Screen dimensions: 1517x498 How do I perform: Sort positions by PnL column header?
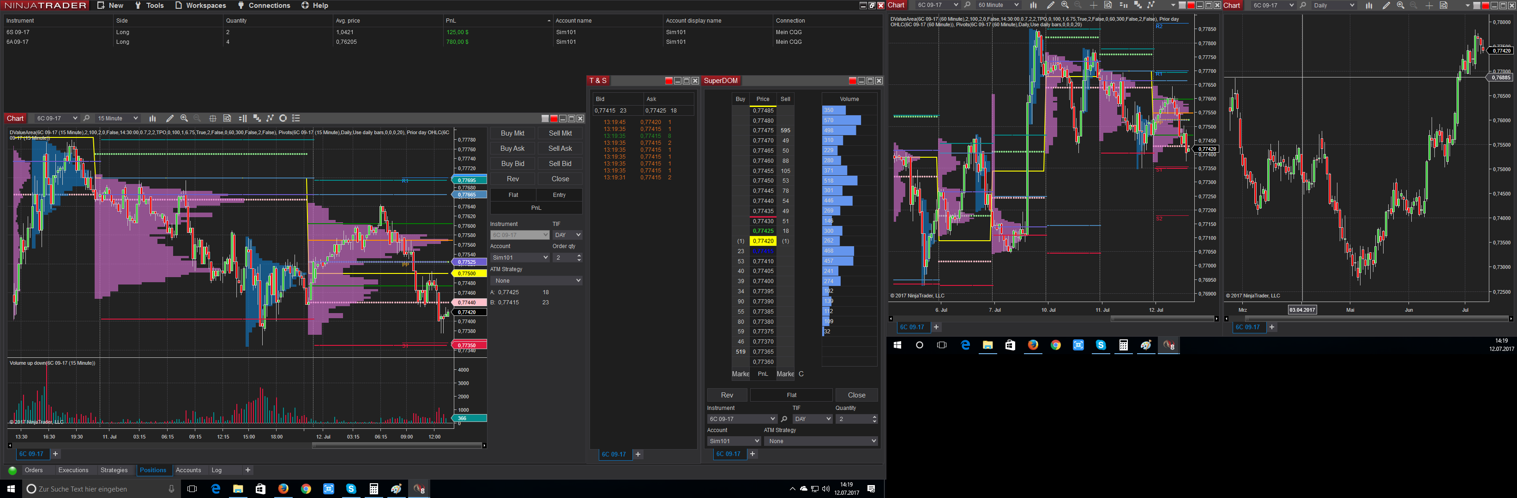(498, 21)
